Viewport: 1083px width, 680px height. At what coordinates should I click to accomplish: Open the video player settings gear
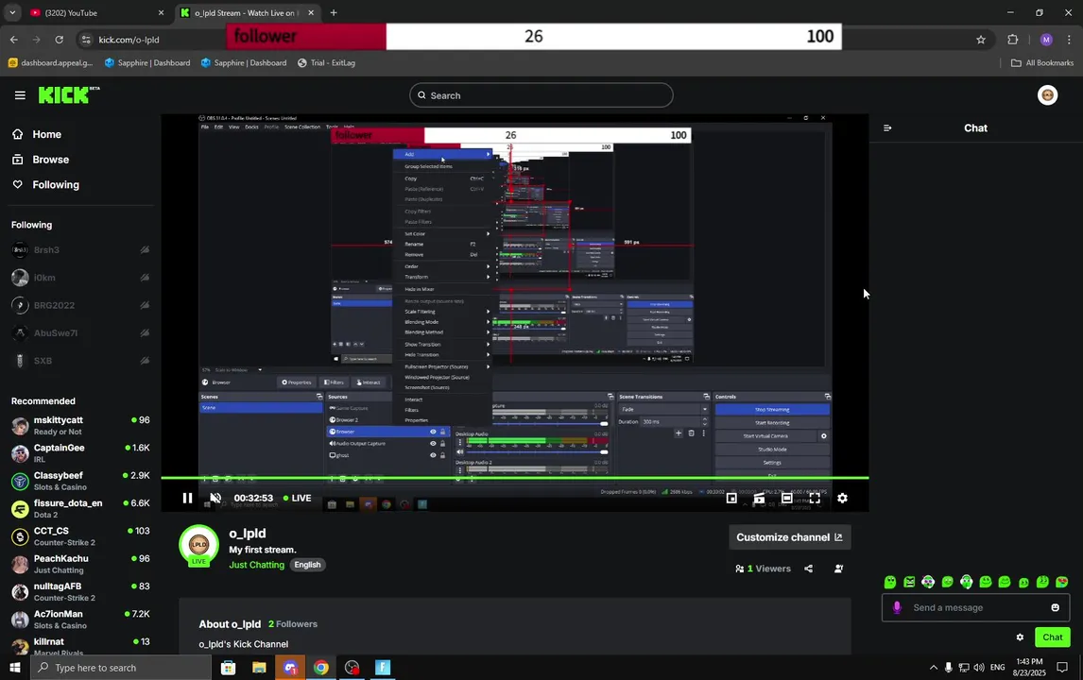point(843,498)
